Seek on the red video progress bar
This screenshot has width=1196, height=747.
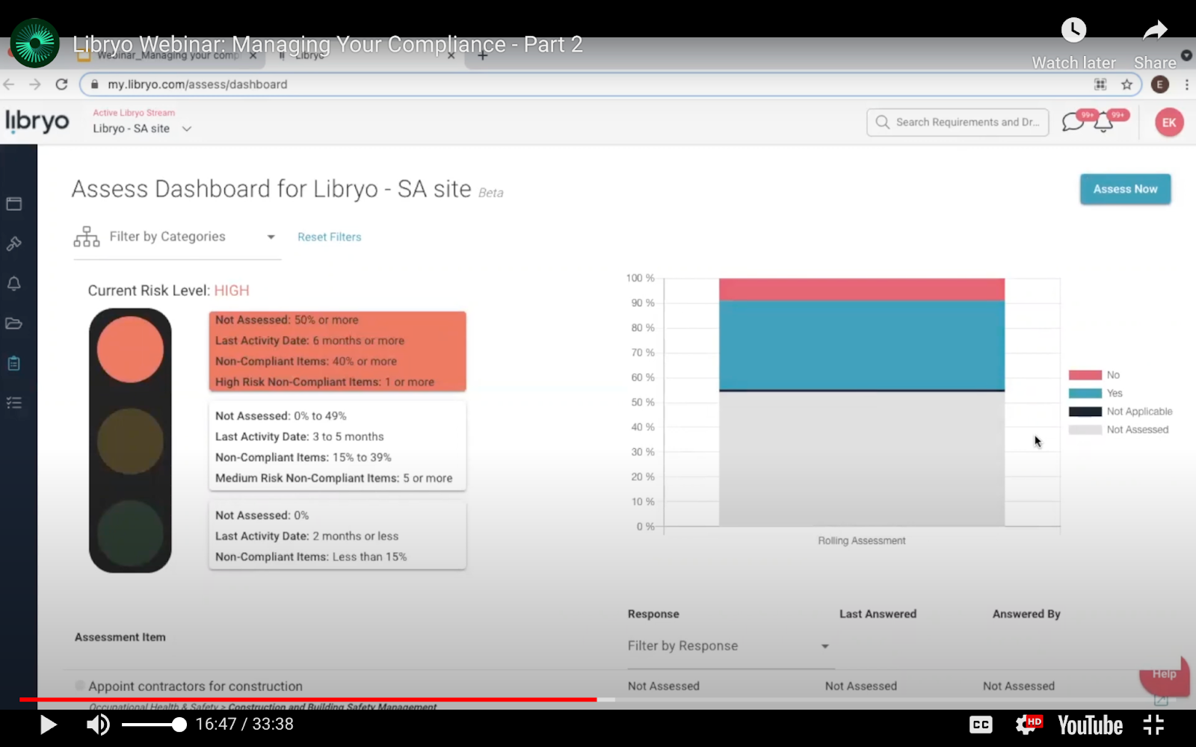click(x=308, y=700)
